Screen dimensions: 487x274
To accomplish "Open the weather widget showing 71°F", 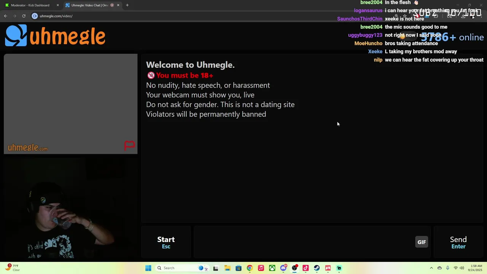I will point(13,268).
